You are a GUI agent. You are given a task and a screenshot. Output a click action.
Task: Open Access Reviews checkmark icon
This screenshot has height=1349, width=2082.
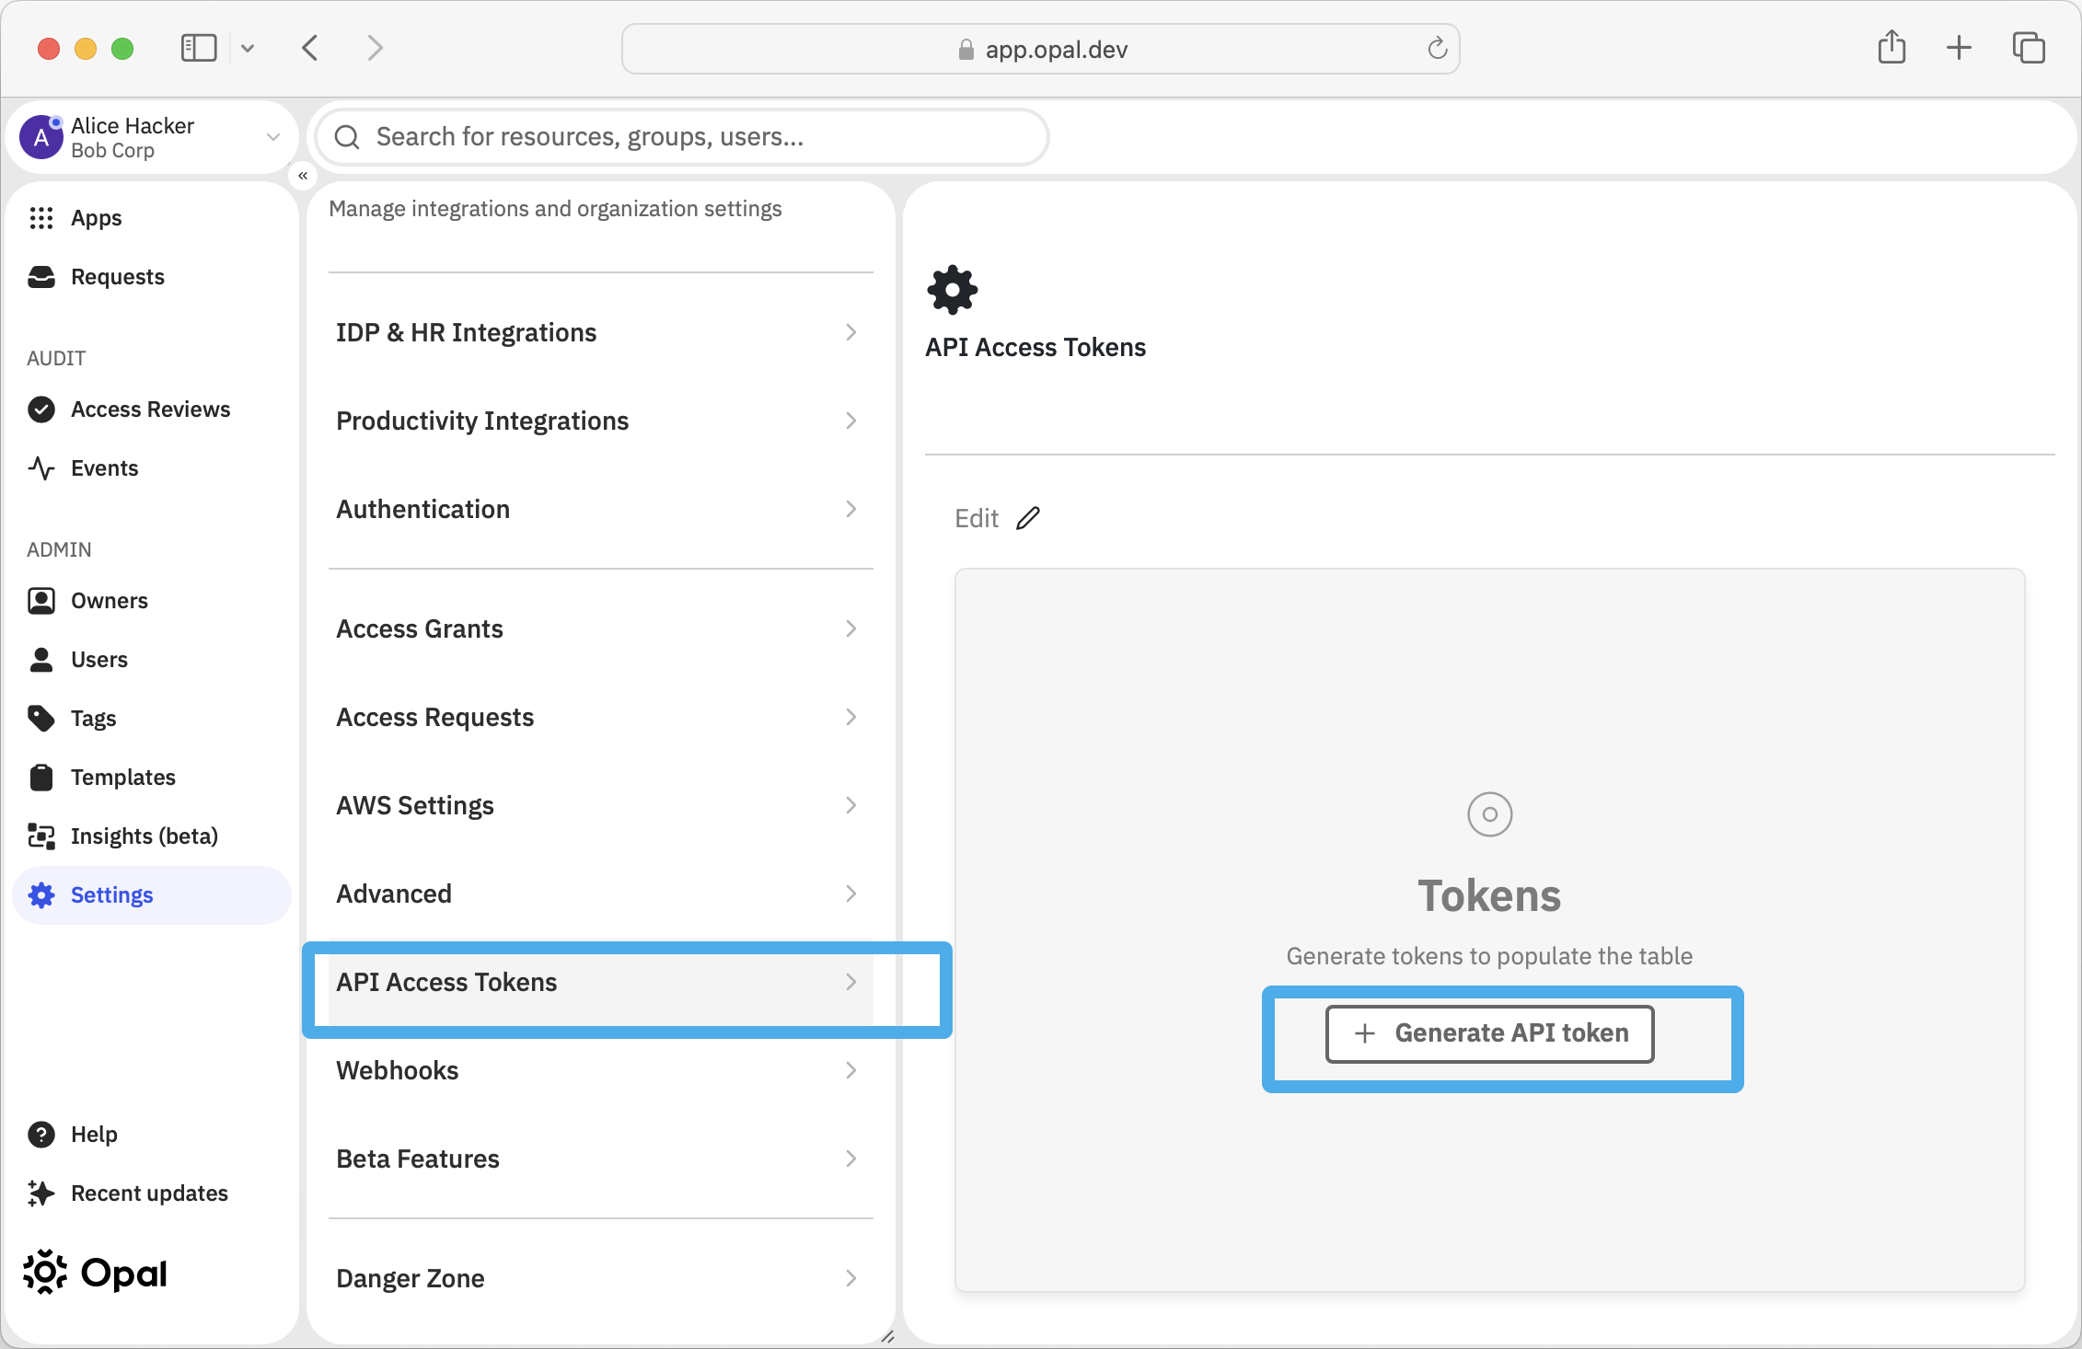pos(41,409)
